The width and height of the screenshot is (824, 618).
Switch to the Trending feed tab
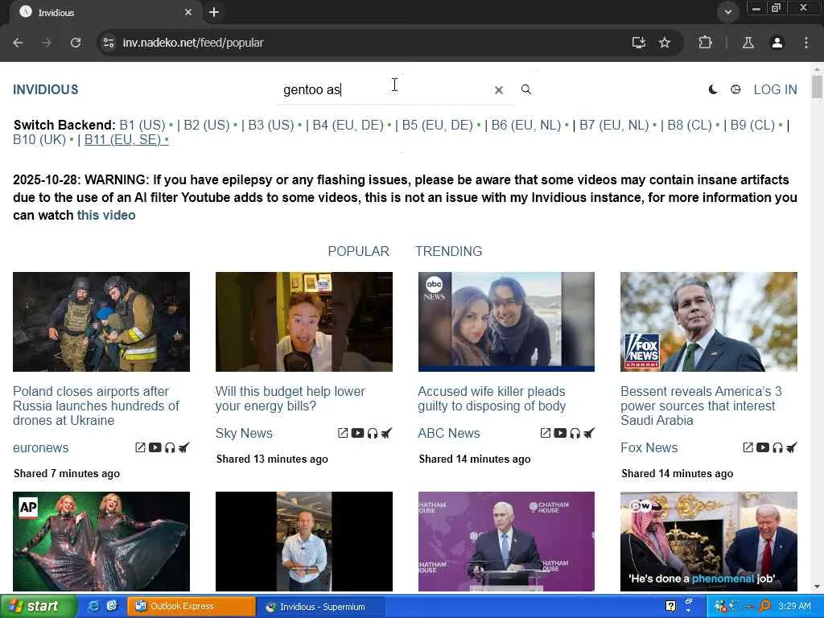click(448, 251)
